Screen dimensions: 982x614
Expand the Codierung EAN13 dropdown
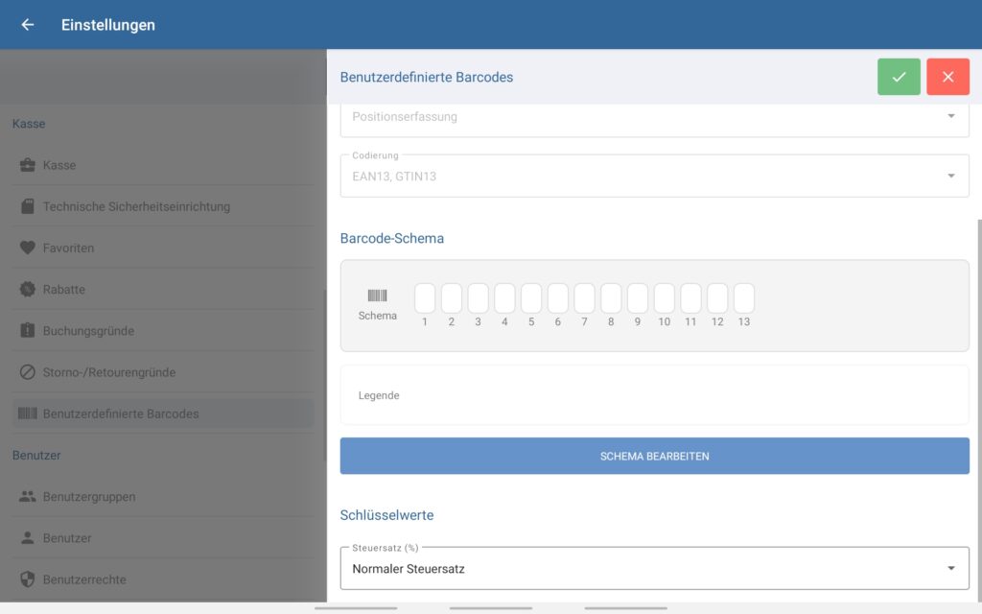[x=654, y=177]
